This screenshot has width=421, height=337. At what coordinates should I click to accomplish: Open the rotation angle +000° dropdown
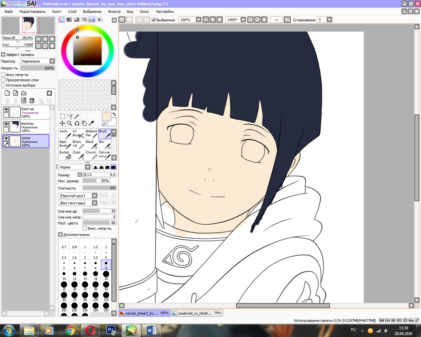243,20
